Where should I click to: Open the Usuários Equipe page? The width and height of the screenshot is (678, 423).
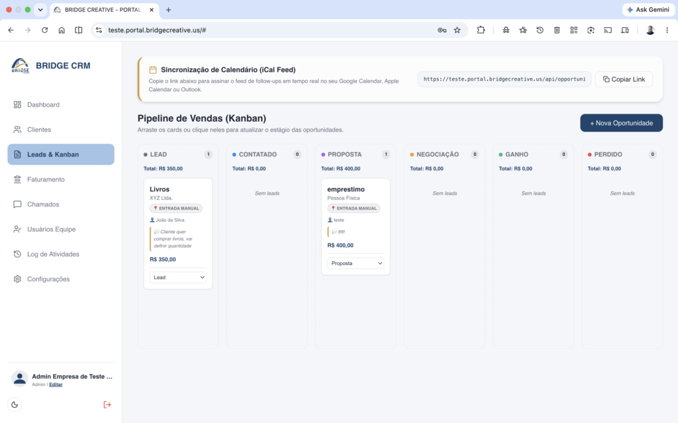(x=61, y=229)
